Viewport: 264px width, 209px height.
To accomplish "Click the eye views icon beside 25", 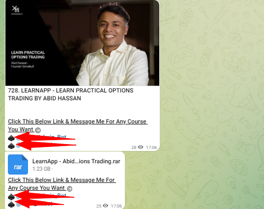I will (105, 206).
